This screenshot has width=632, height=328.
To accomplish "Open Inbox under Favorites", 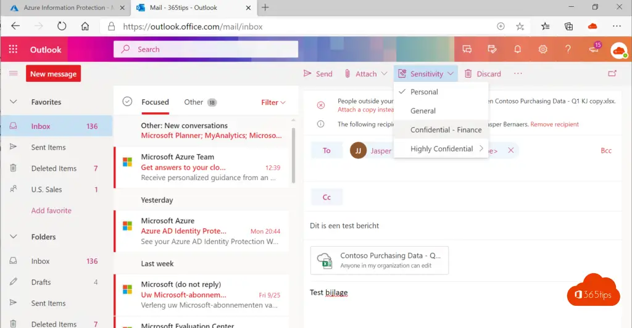I will [x=56, y=126].
